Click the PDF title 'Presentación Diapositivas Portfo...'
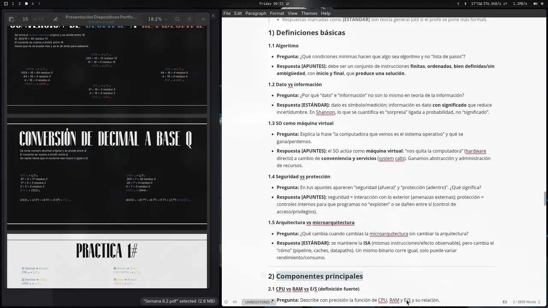Screen dimensions: 548x308 101,17
